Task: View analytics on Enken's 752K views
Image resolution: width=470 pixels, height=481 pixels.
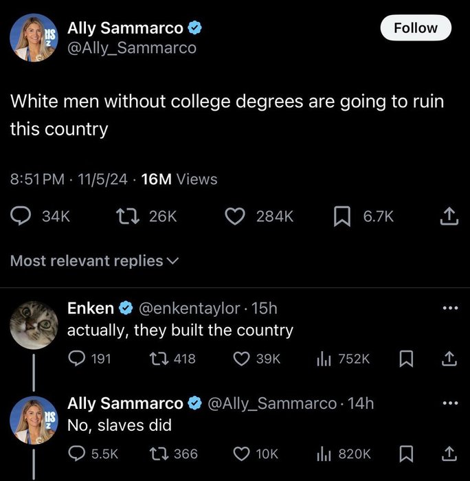Action: tap(322, 359)
